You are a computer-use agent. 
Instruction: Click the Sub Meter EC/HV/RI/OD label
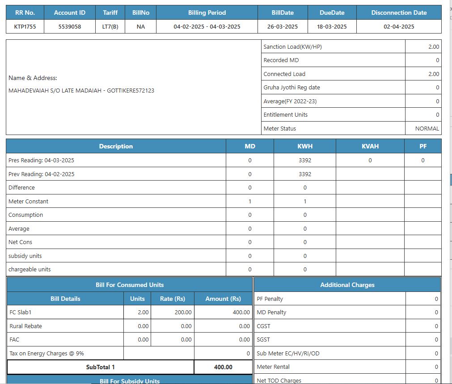click(x=288, y=354)
